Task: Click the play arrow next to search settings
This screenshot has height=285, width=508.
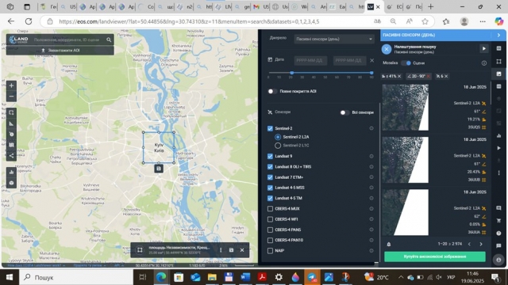Action: pyautogui.click(x=483, y=49)
